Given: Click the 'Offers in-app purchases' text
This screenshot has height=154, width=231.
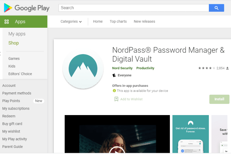Looking at the screenshot, I should [x=130, y=86].
